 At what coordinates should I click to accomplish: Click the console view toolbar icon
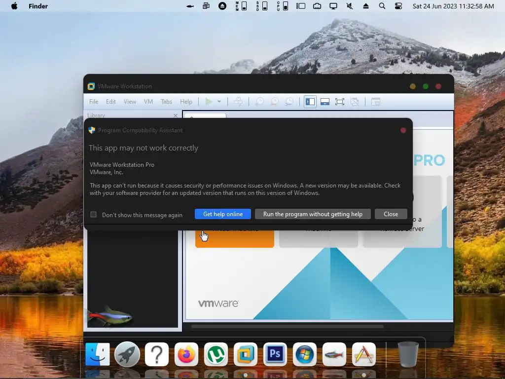click(x=376, y=102)
